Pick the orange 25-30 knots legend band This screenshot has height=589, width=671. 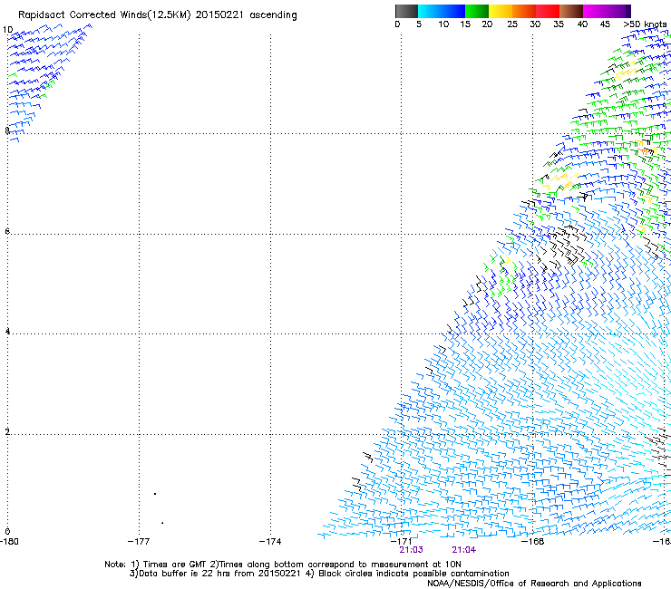point(524,11)
